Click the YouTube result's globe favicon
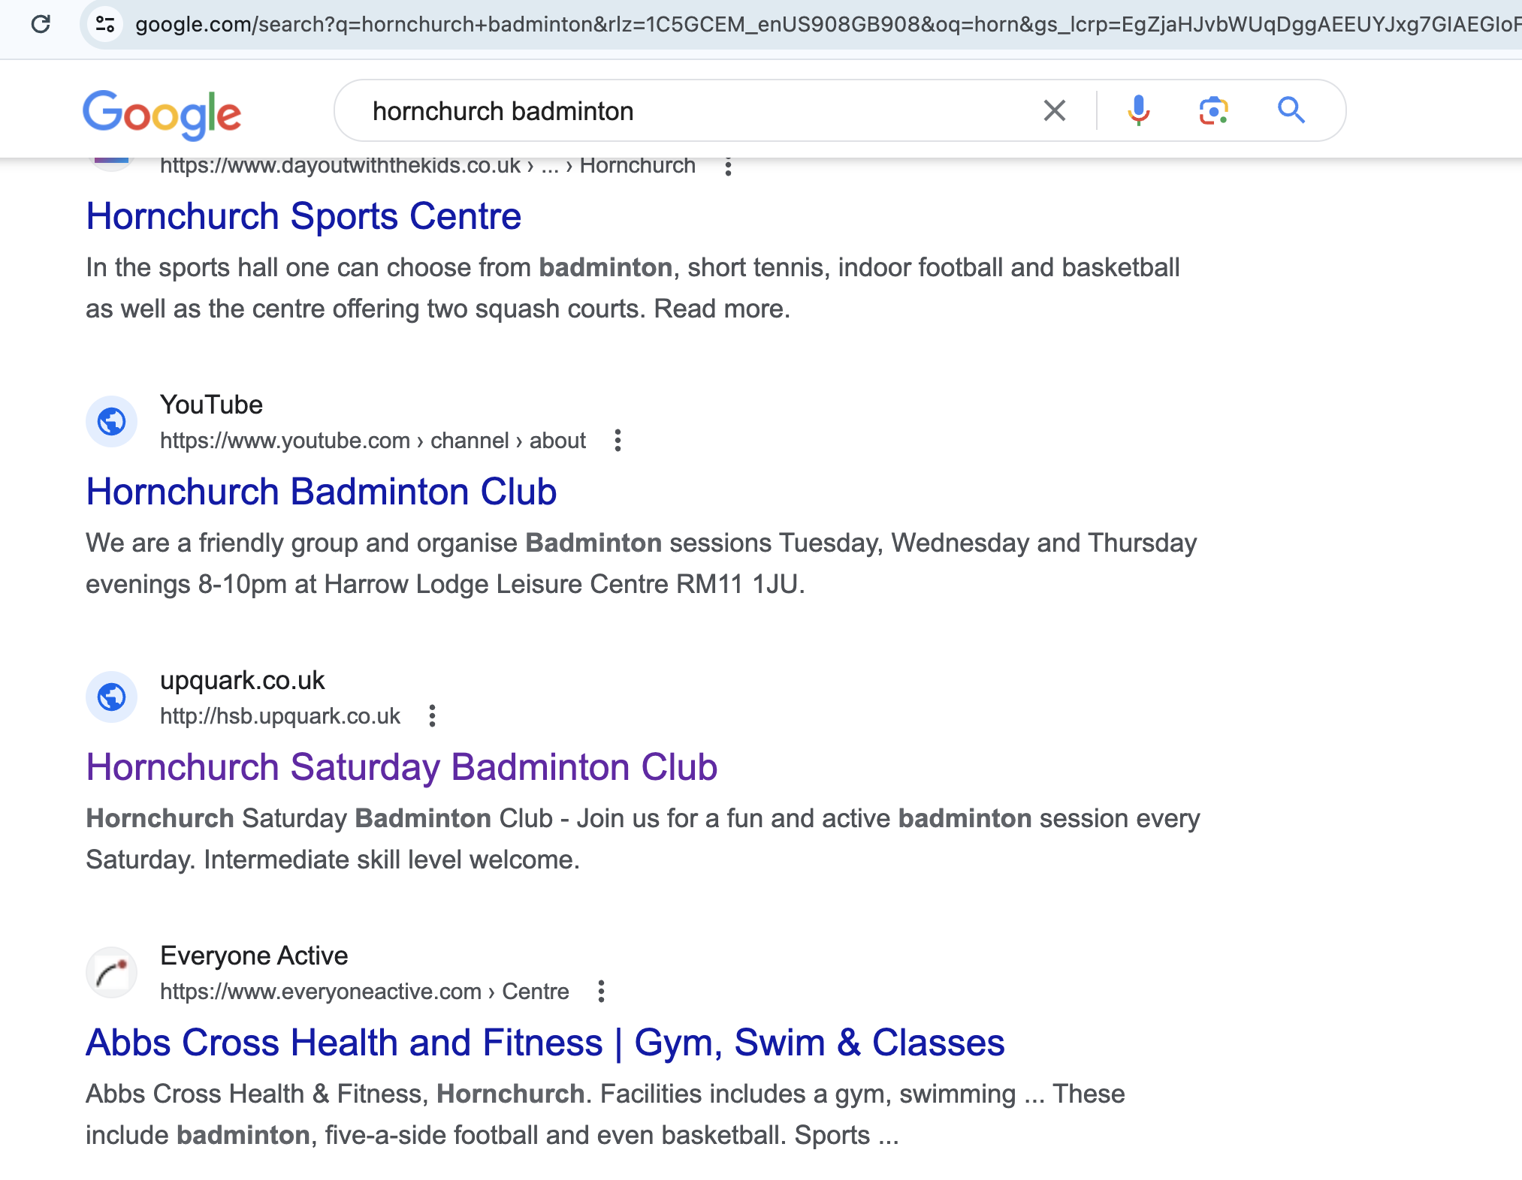 [111, 421]
